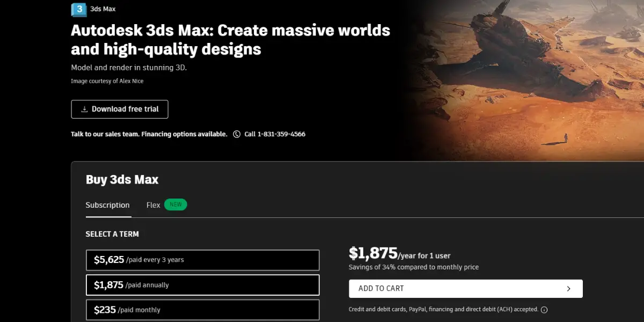Switch to the Subscription tab
This screenshot has width=644, height=322.
coord(107,205)
